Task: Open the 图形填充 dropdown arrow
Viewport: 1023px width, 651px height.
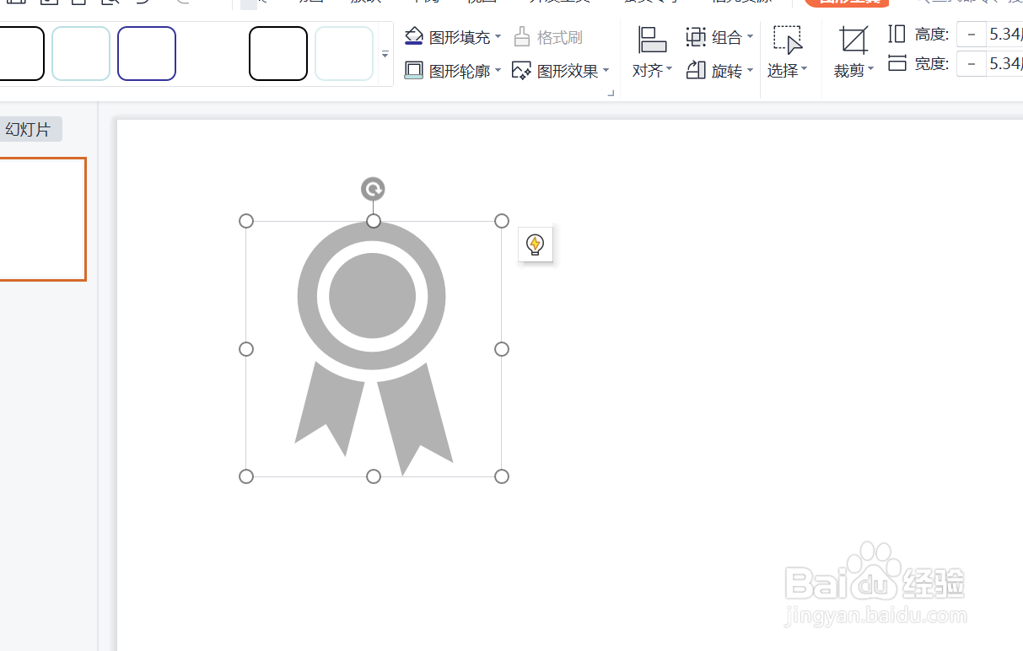Action: (x=498, y=37)
